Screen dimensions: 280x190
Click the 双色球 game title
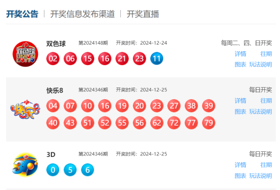[x=56, y=44]
